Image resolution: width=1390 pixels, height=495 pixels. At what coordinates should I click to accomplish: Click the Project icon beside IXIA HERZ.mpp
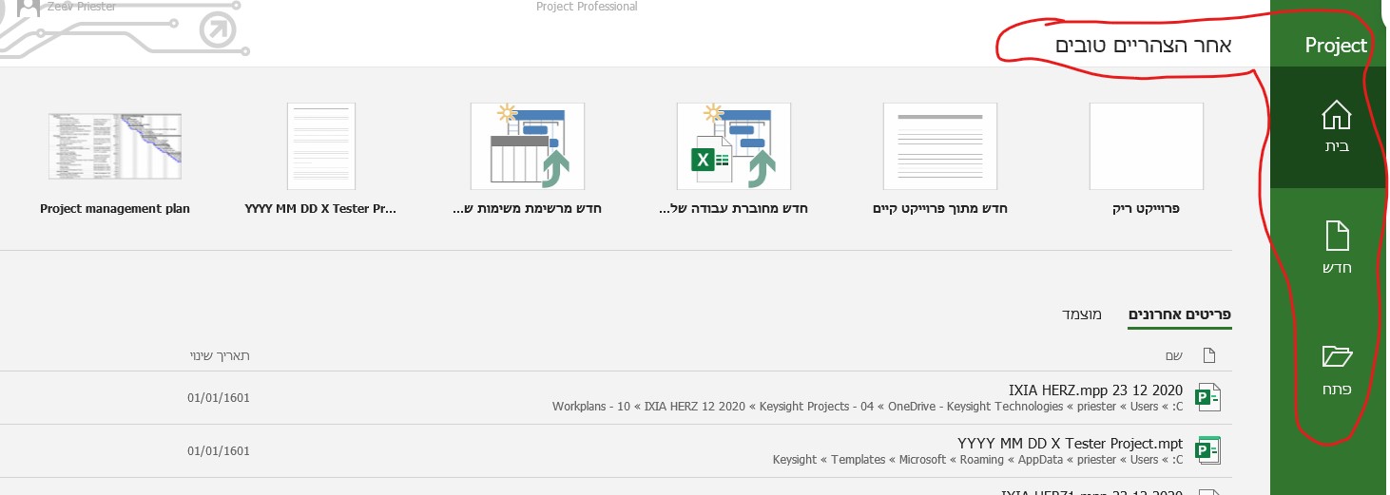tap(1207, 397)
